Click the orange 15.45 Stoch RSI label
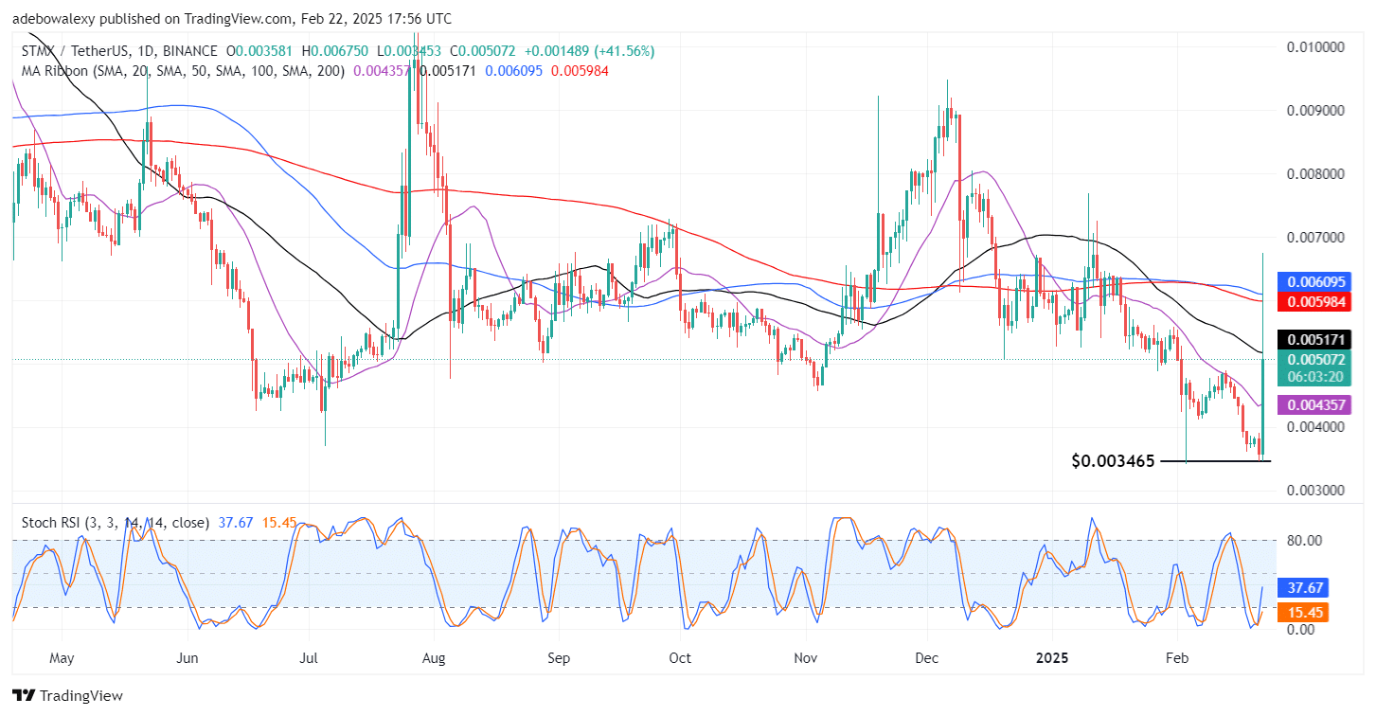Viewport: 1376px width, 716px height. coord(1305,613)
